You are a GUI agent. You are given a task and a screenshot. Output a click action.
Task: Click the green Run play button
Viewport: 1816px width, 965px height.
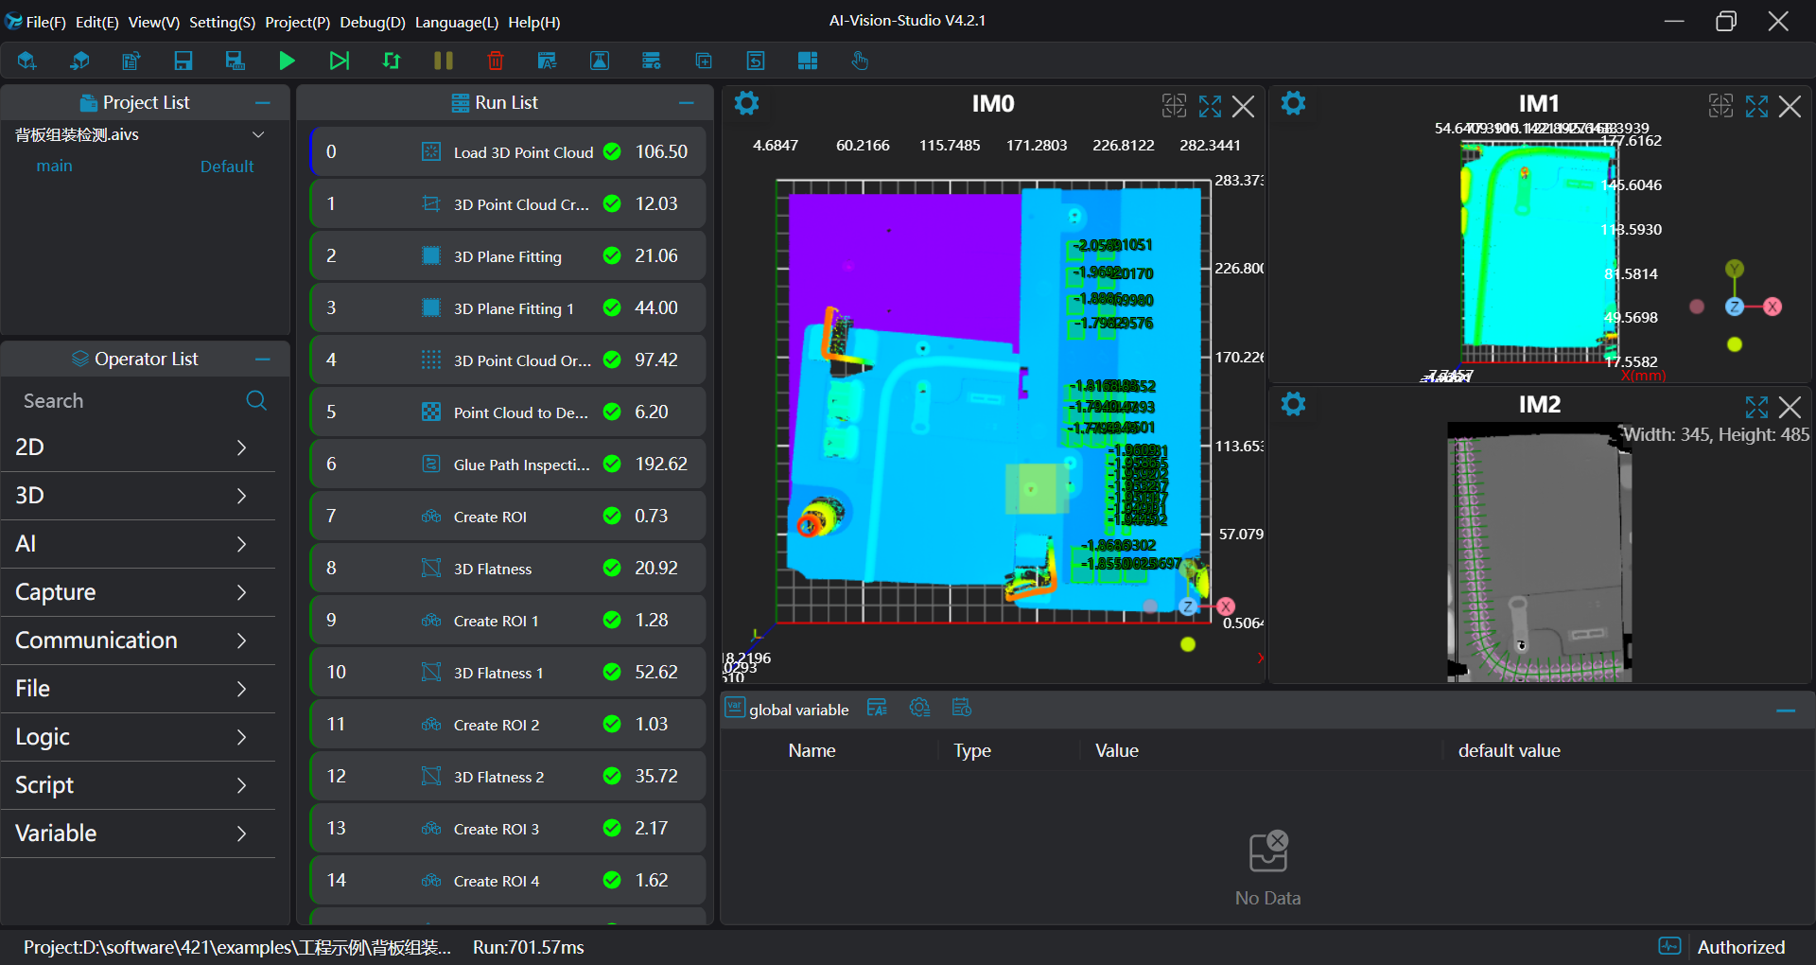click(287, 61)
